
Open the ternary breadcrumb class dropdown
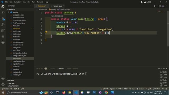point(53,9)
